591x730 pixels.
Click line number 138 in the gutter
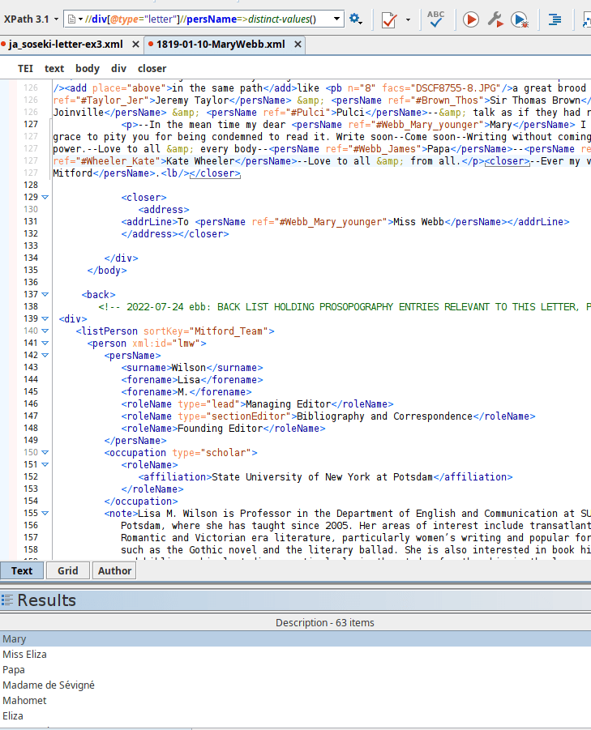click(x=31, y=306)
